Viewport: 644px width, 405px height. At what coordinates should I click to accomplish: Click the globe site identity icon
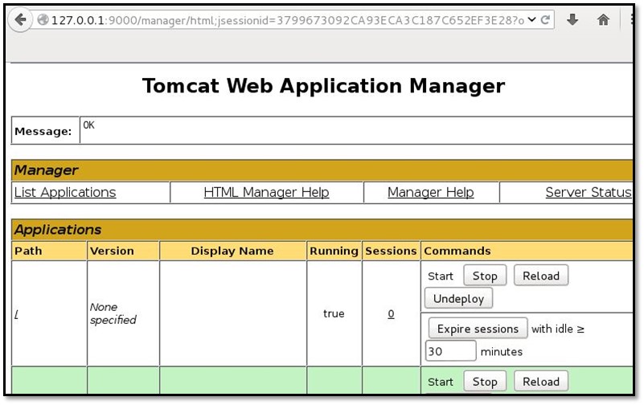(42, 20)
